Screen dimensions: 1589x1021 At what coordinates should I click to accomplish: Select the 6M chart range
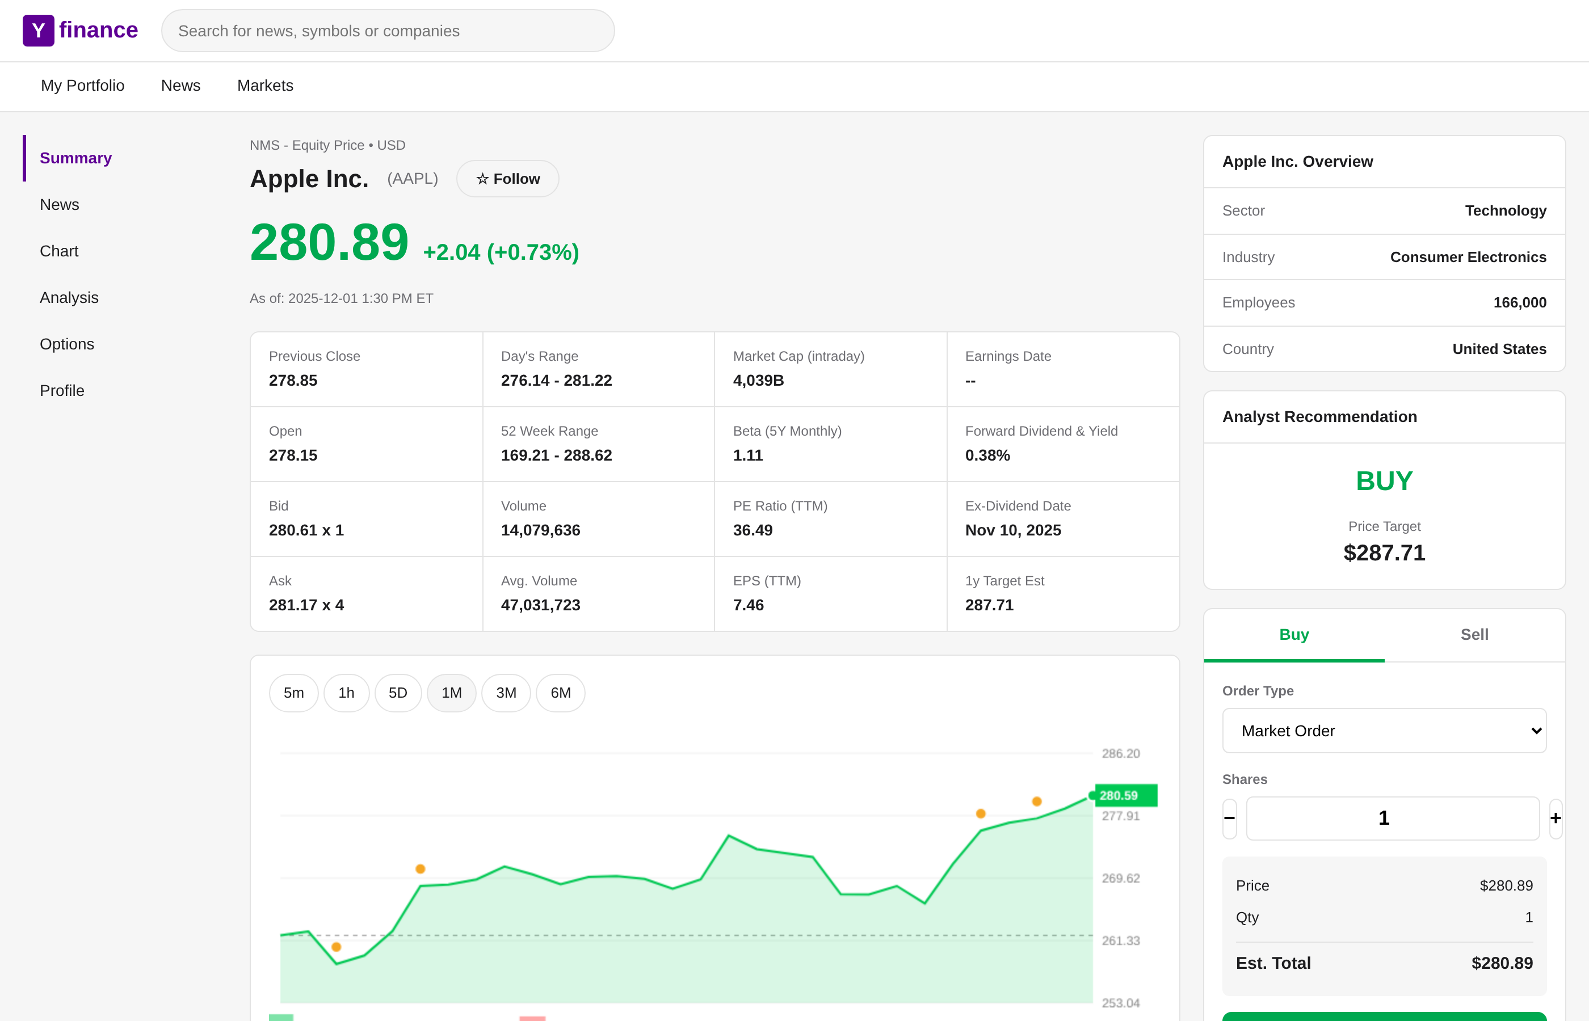[x=560, y=693]
